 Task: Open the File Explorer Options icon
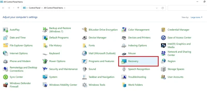click(5, 46)
